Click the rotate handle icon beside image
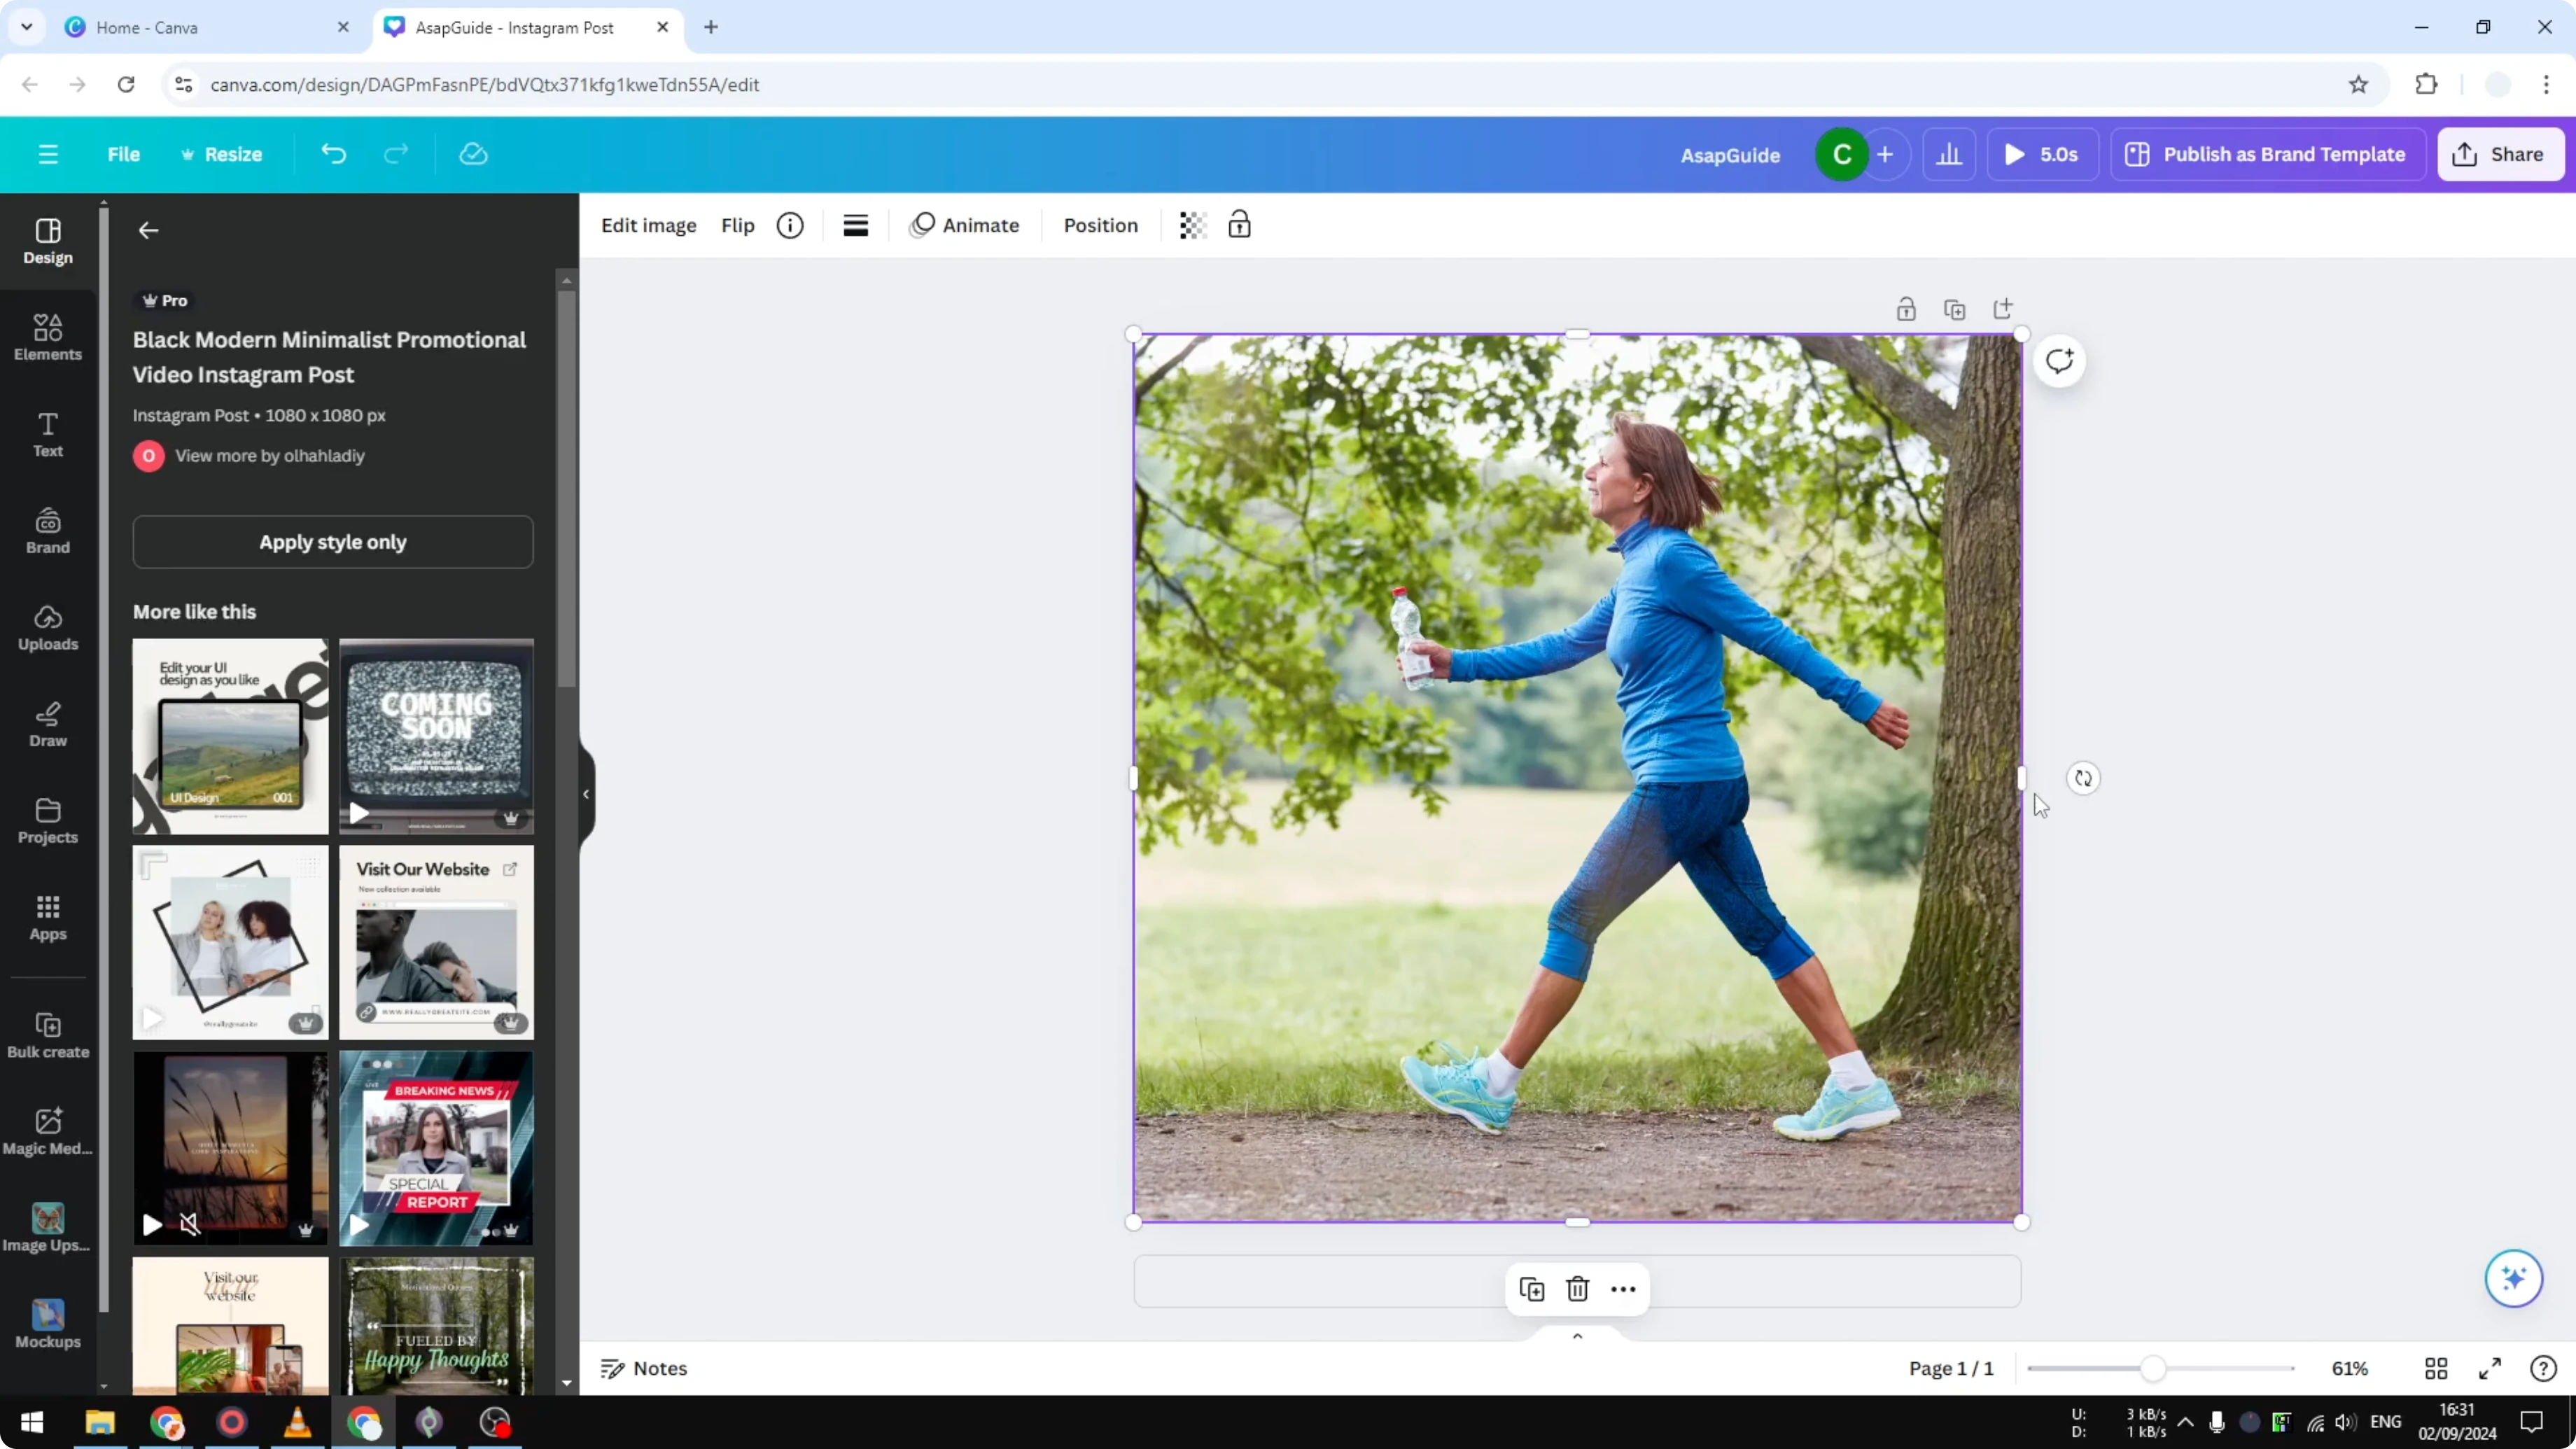Viewport: 2576px width, 1449px height. pyautogui.click(x=2083, y=778)
